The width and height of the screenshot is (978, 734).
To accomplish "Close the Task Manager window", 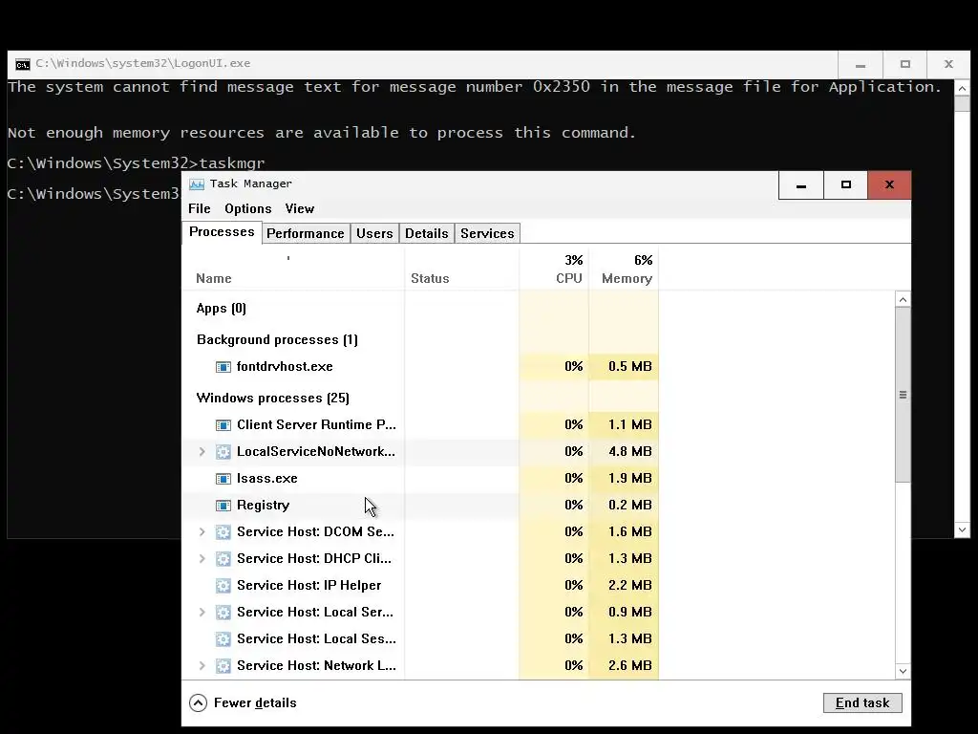I will click(889, 185).
